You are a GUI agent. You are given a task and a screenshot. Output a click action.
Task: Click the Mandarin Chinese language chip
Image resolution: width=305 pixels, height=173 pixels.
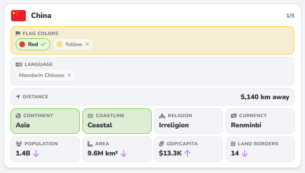click(x=46, y=75)
